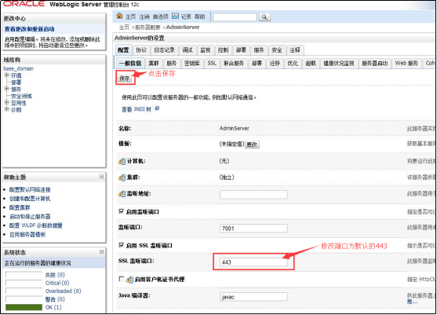Click the record icon beside 记录
Screen dimensions: 437x315
tap(175, 16)
